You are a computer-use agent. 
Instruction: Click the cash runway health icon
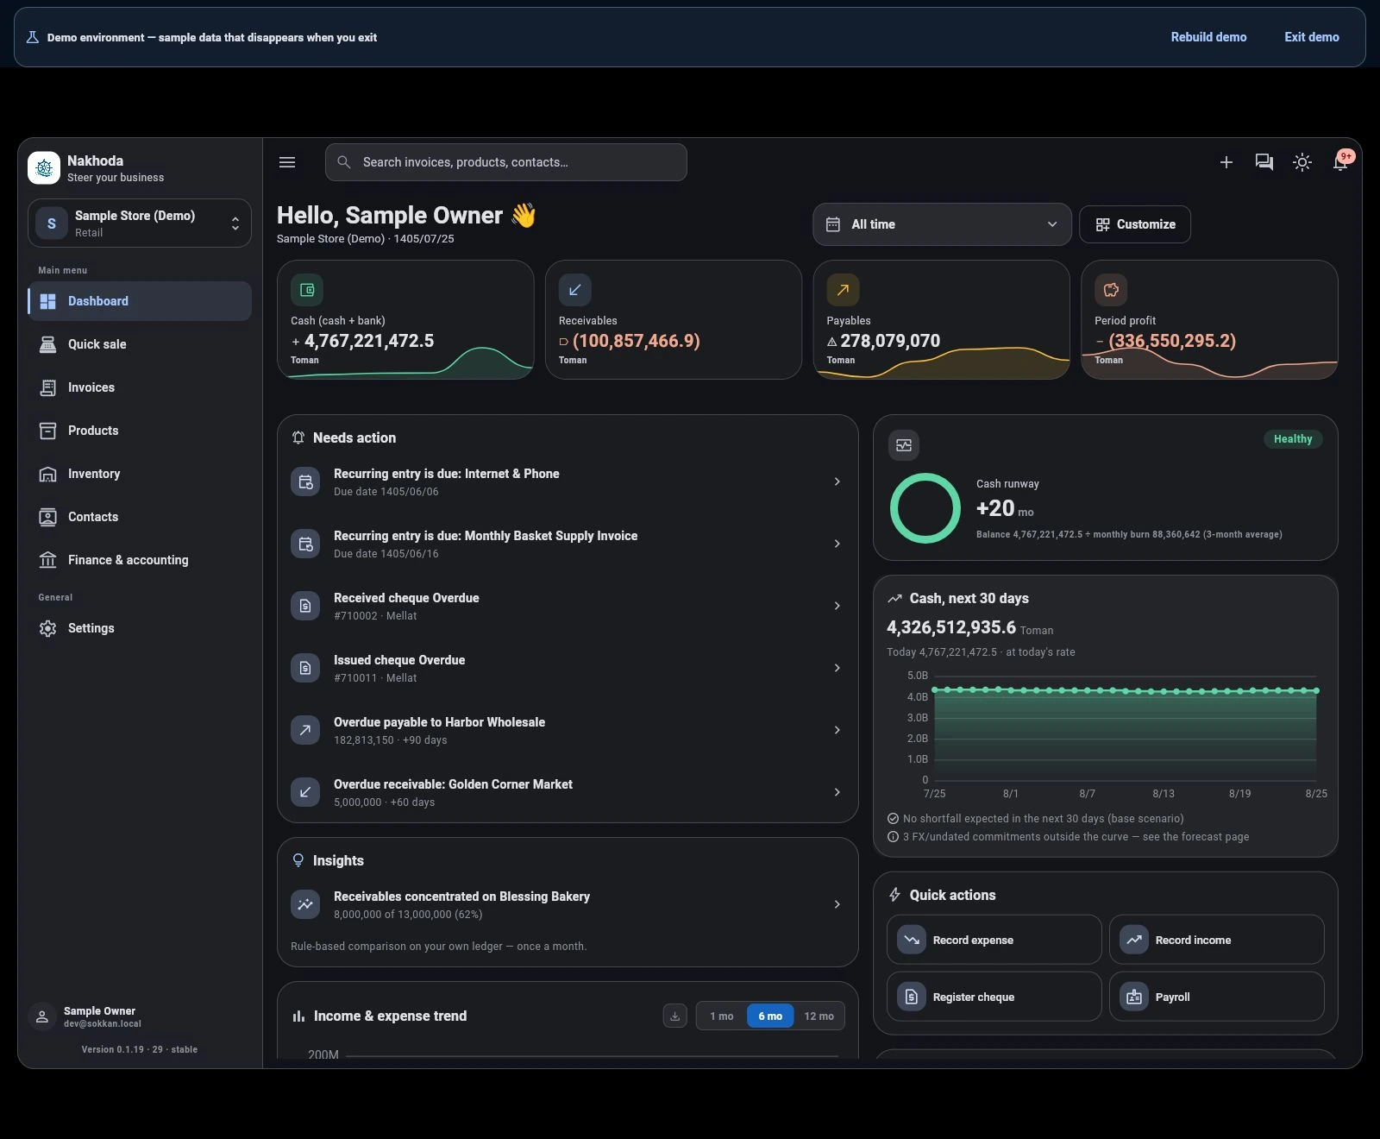tap(903, 445)
